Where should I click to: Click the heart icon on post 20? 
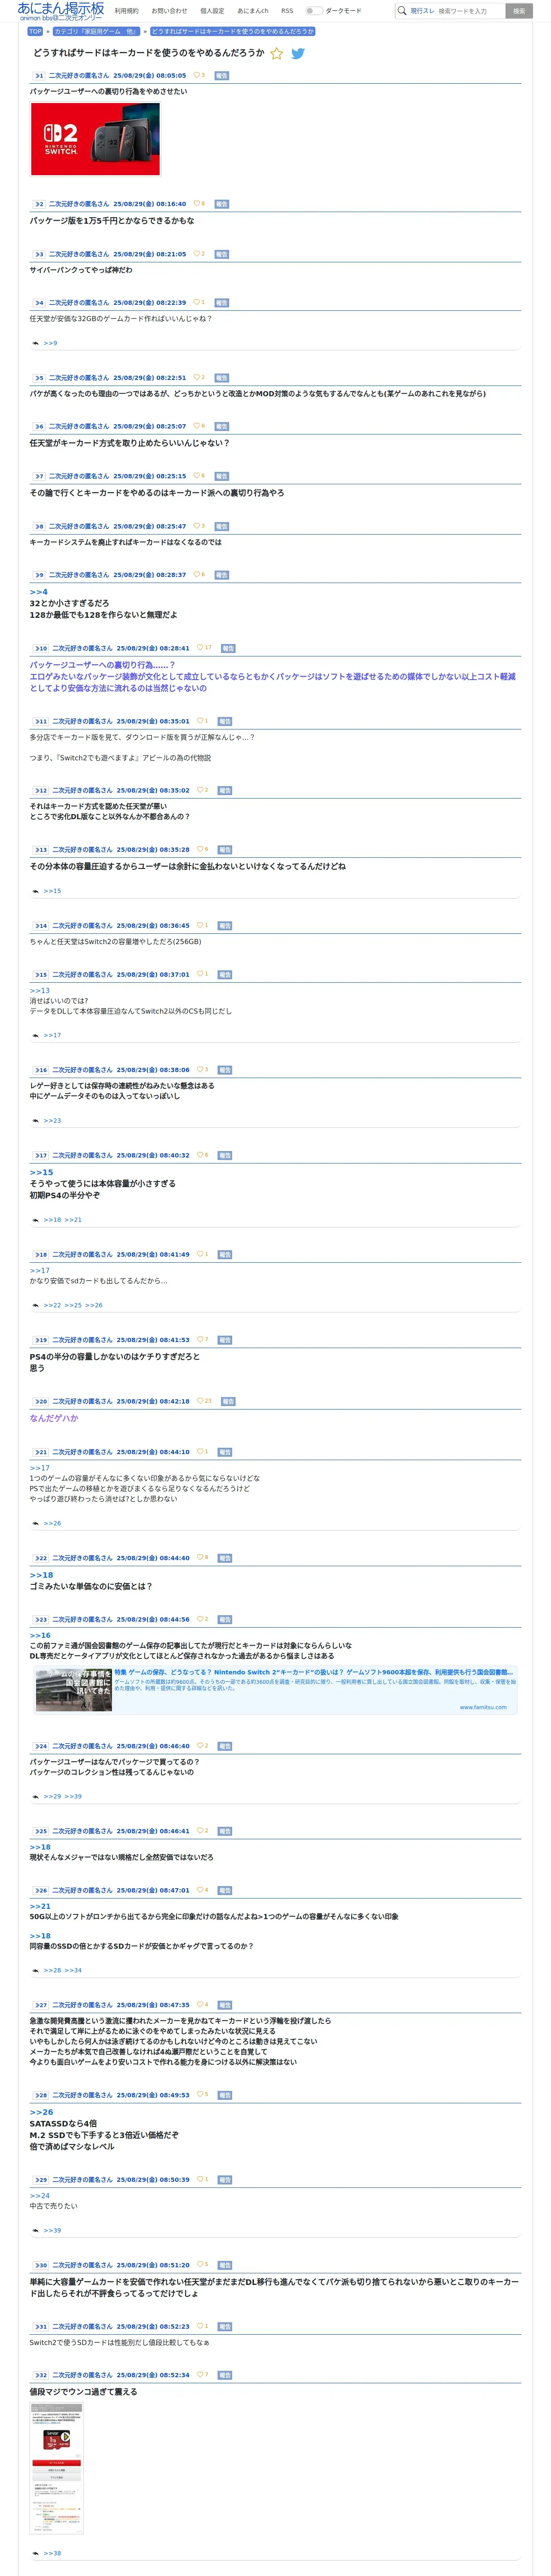click(x=200, y=1400)
